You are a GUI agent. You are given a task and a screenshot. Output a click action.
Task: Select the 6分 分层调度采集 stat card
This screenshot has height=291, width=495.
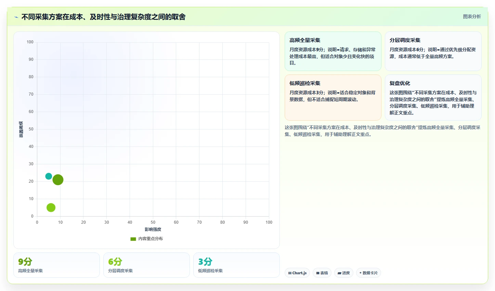click(x=146, y=265)
